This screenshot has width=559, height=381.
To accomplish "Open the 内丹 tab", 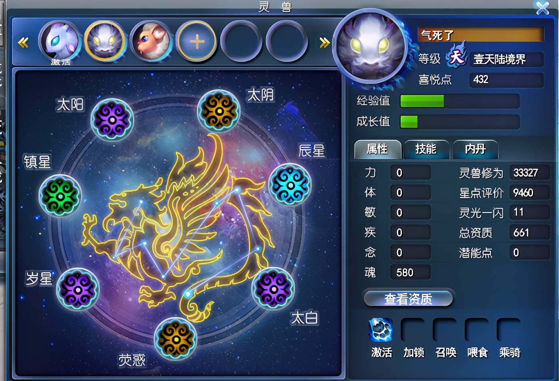I will 475,149.
